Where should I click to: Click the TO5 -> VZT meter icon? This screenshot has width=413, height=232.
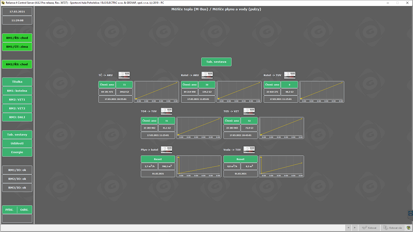(249, 111)
